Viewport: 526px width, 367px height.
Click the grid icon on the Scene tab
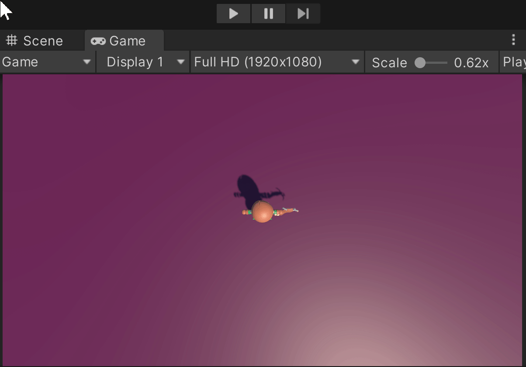click(x=11, y=40)
